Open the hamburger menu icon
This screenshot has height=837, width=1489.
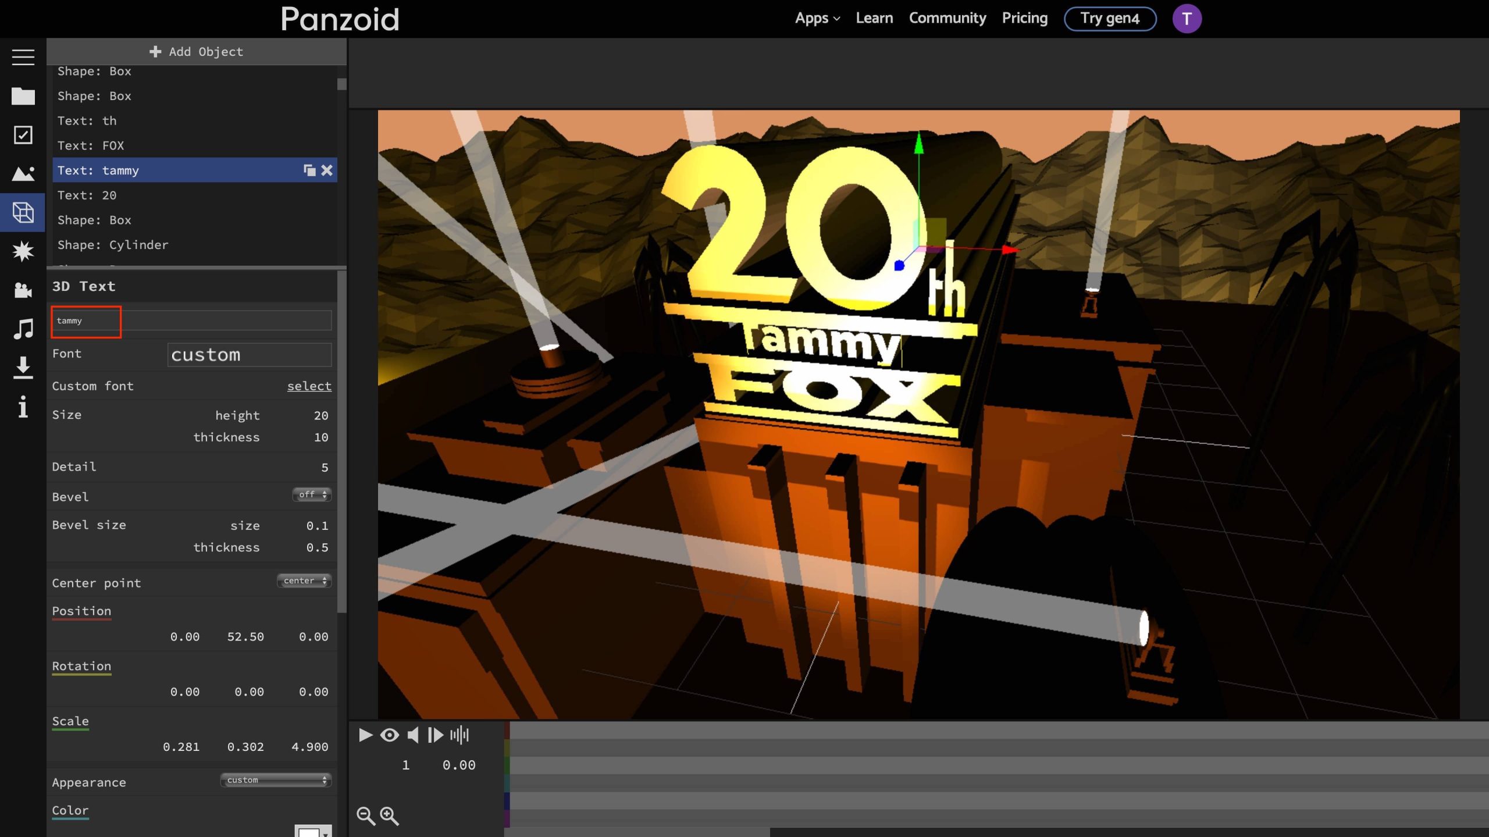[23, 57]
